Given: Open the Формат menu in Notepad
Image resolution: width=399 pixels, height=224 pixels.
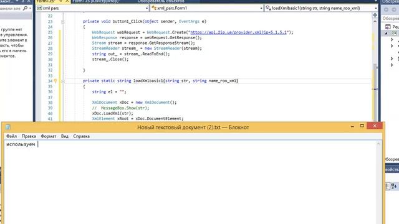Looking at the screenshot, I should click(x=49, y=136).
